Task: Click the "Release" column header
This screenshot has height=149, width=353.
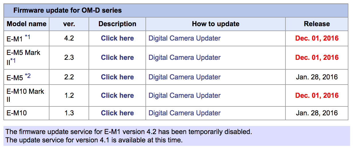Action: tap(317, 24)
